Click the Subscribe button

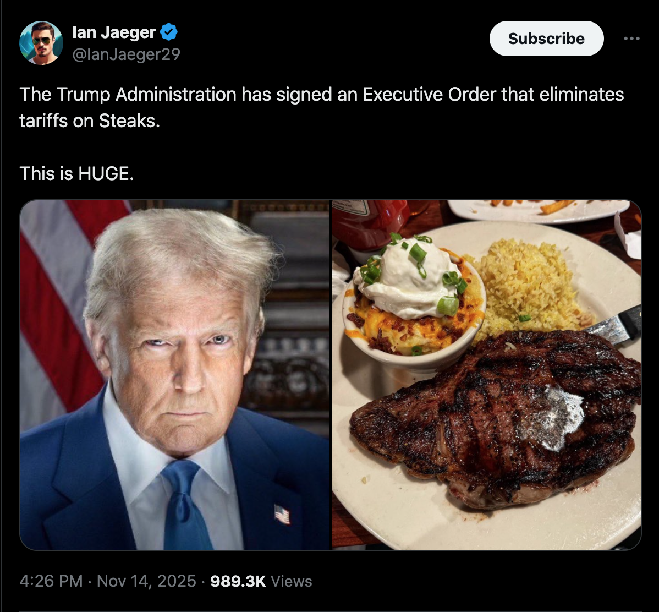(x=546, y=39)
